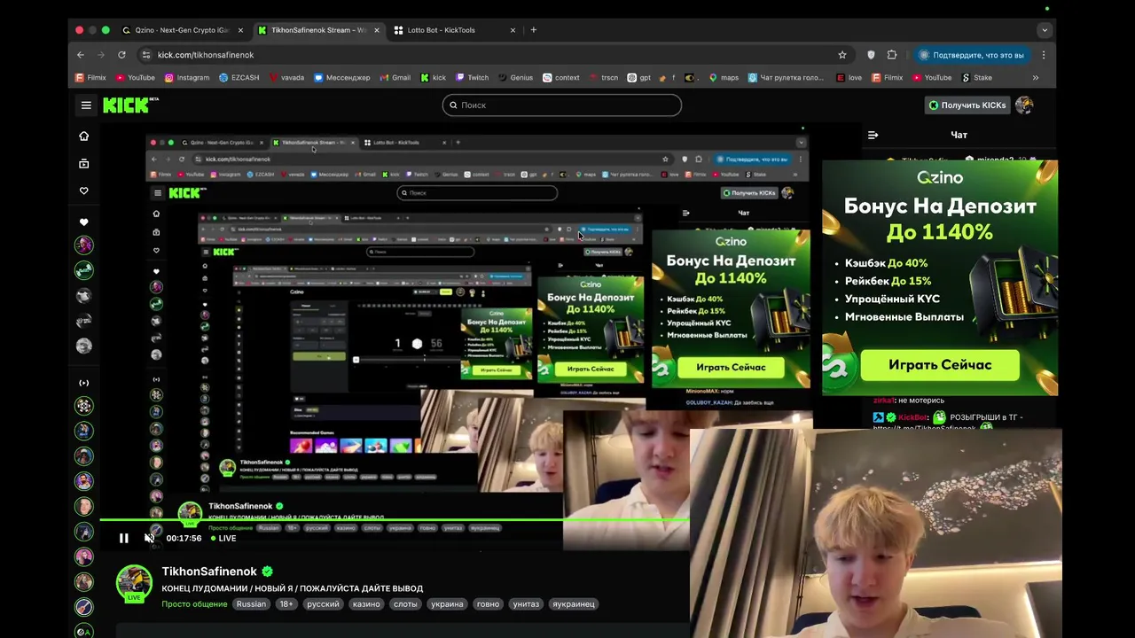Go back with browser back arrow

[81, 55]
